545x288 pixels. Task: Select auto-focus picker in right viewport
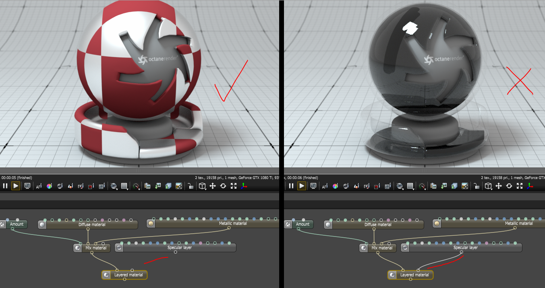coord(325,186)
